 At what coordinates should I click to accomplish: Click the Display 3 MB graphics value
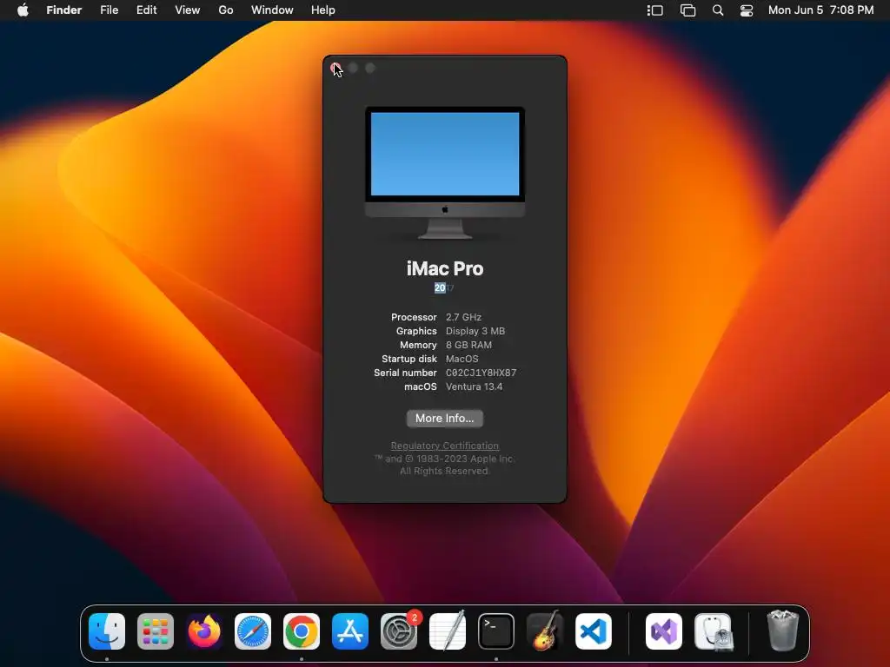[x=475, y=331]
